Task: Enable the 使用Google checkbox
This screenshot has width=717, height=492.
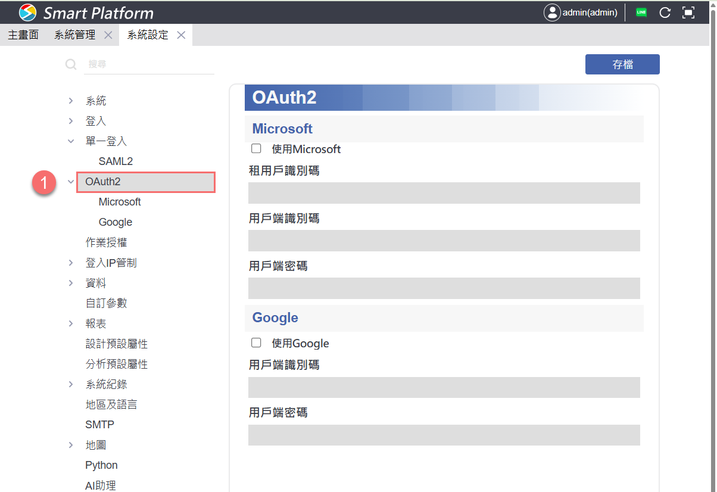Action: coord(257,342)
